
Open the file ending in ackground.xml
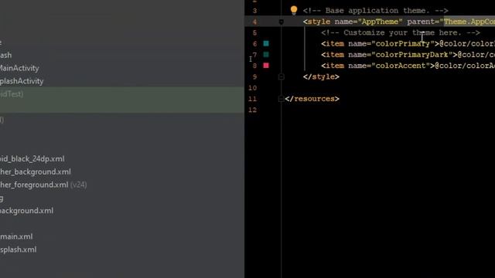pos(26,211)
